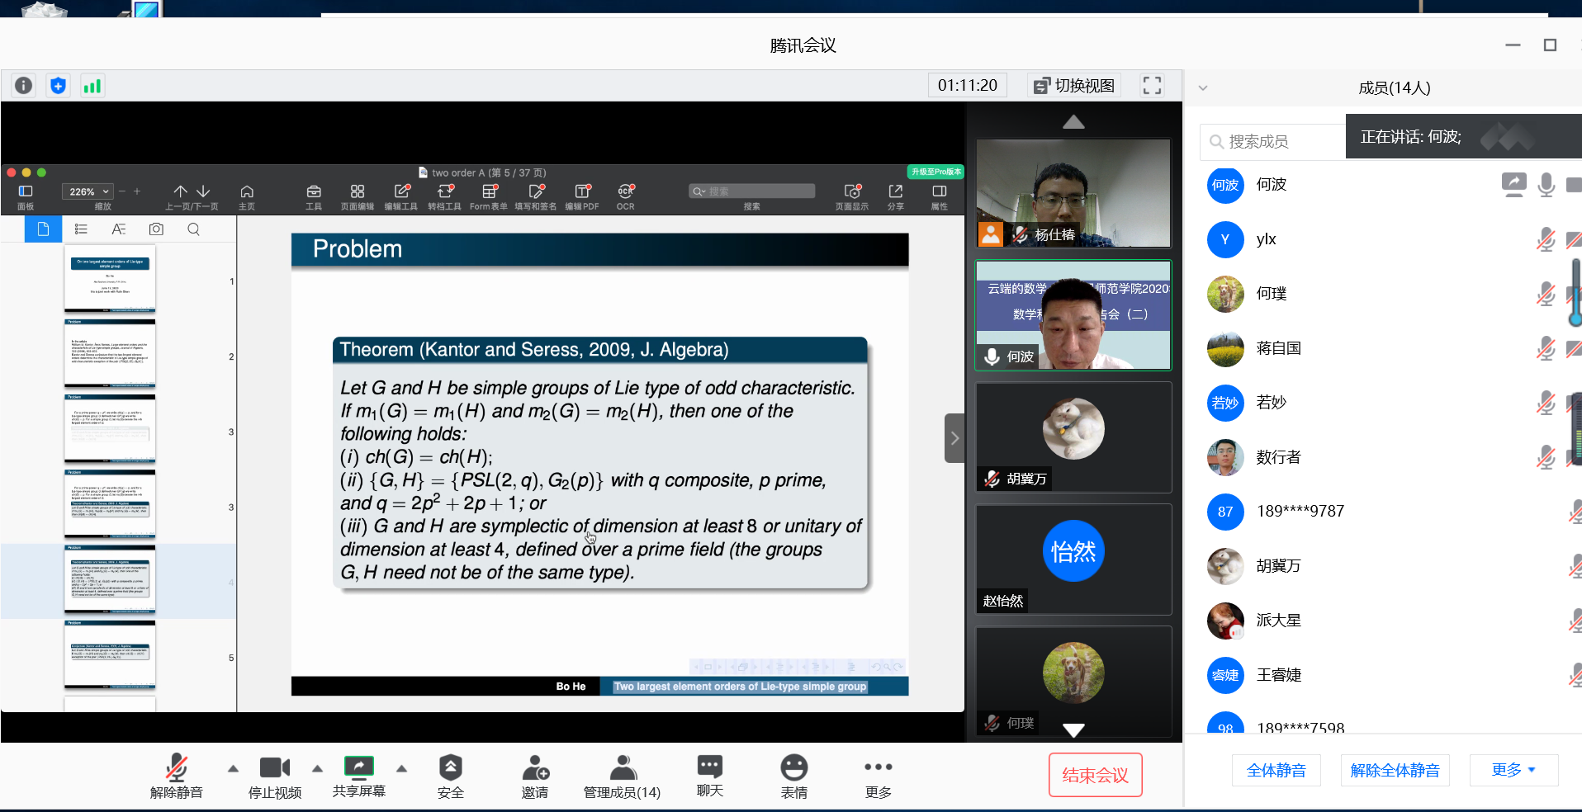This screenshot has height=812, width=1582.
Task: Collapse the members panel chevron
Action: click(1203, 87)
